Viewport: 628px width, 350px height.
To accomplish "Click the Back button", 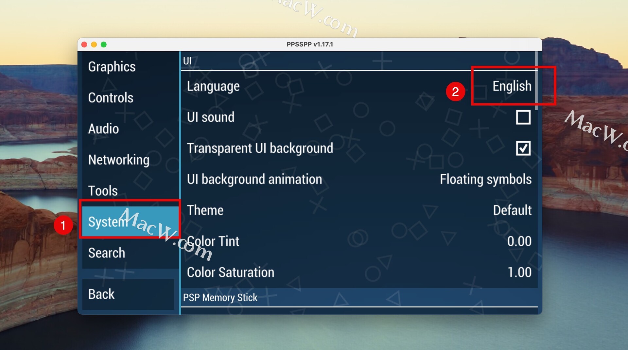I will click(x=128, y=294).
